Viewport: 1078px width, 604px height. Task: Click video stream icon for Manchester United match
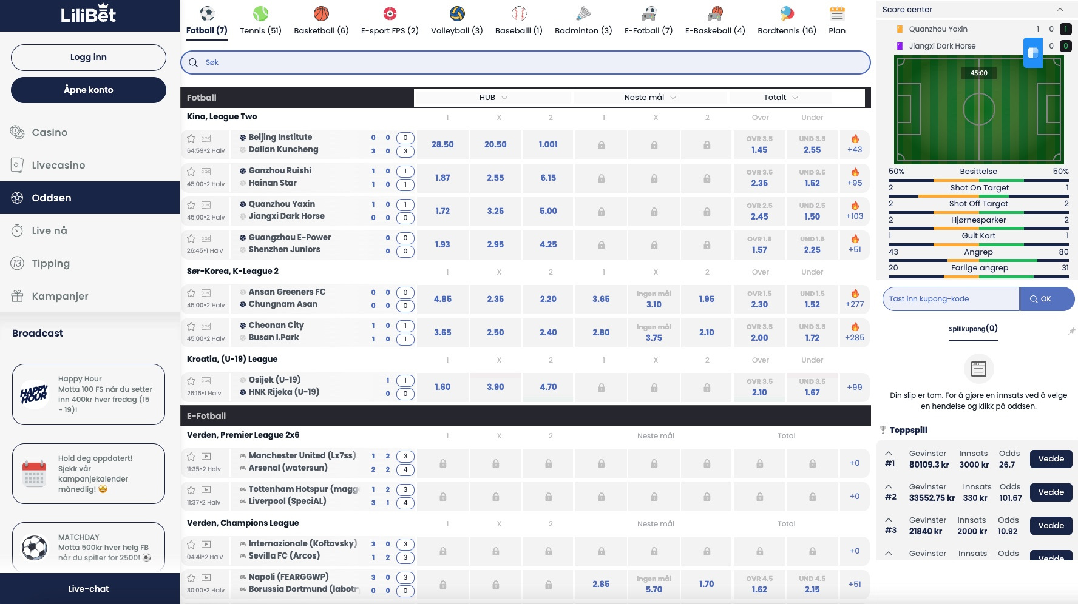(x=206, y=456)
